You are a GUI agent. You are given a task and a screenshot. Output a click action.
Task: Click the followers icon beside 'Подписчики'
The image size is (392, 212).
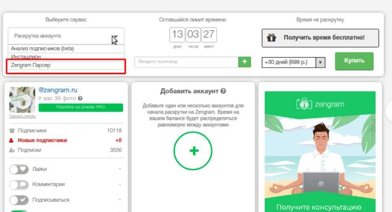[x=12, y=131]
